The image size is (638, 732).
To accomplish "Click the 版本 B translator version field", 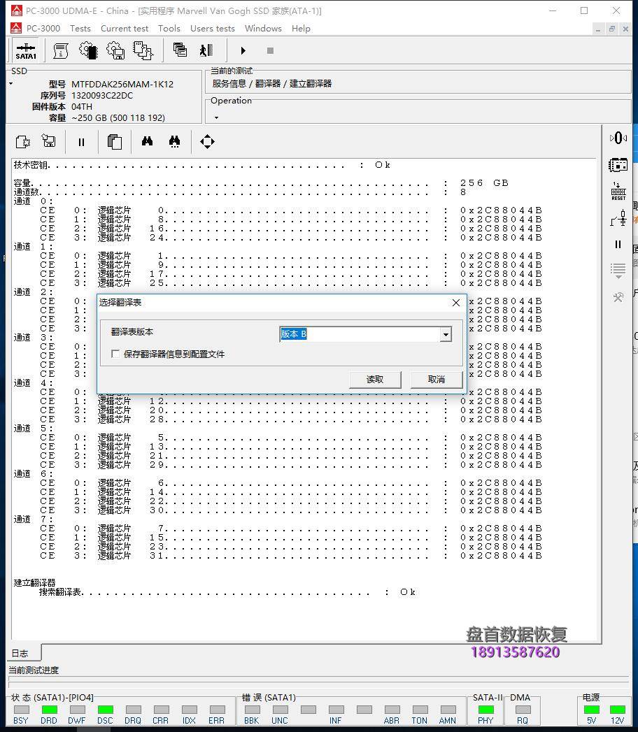I will pos(359,335).
